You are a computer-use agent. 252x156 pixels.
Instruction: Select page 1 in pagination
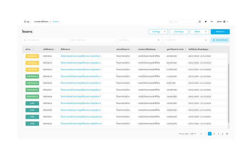(210, 134)
